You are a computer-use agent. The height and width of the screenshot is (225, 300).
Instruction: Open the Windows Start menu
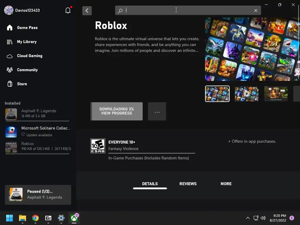coord(9,218)
